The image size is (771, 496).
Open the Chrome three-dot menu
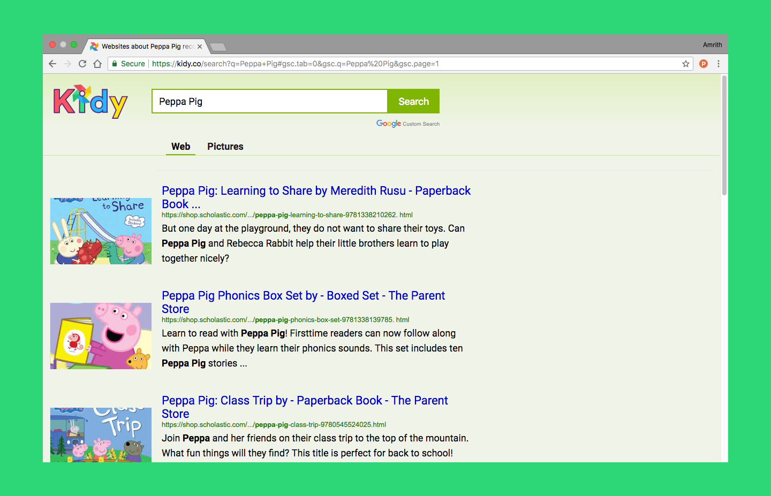pyautogui.click(x=719, y=64)
